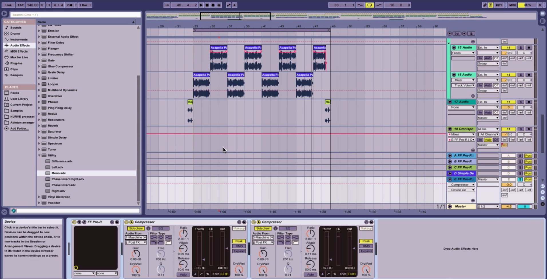This screenshot has height=279, width=547.
Task: Deactivate track 17 with its activator button
Action: [508, 102]
